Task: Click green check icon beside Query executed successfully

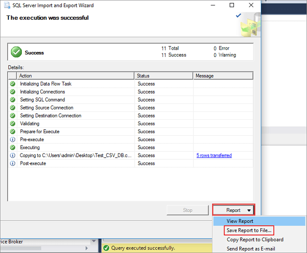Action: coord(106,248)
